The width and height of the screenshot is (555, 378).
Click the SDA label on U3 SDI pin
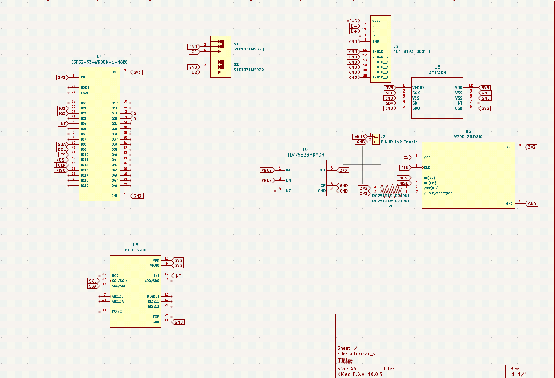point(389,103)
